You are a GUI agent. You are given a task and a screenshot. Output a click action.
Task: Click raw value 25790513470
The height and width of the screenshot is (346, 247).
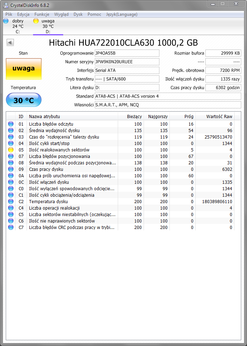218,137
